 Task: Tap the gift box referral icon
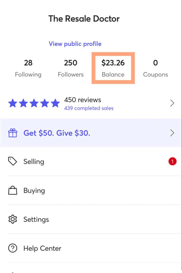click(x=13, y=133)
